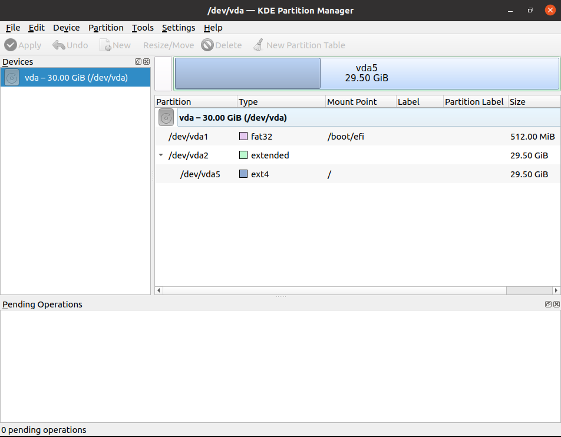Open the Device menu
The width and height of the screenshot is (561, 437).
click(x=66, y=28)
